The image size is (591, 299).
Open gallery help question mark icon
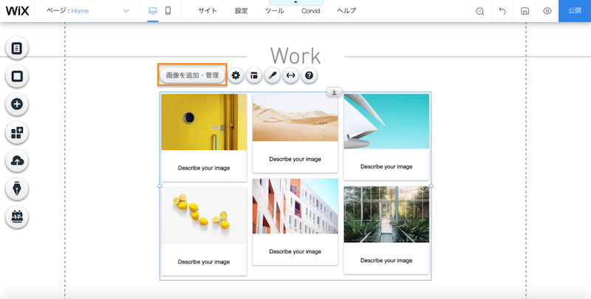tap(309, 76)
